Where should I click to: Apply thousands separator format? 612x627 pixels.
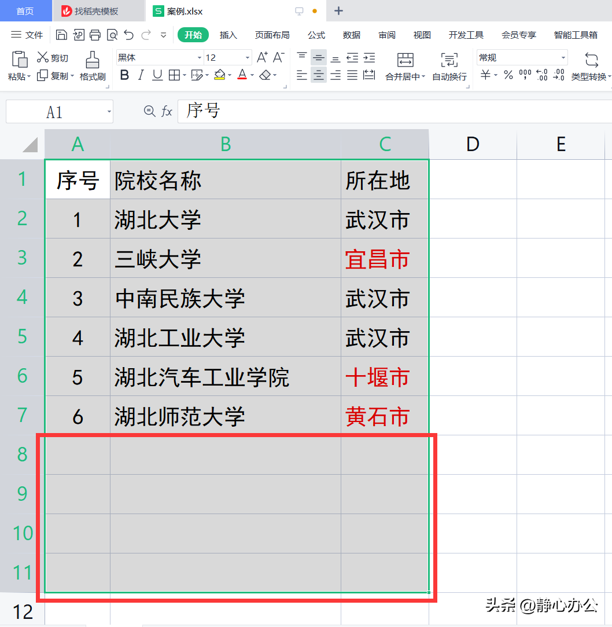[525, 75]
